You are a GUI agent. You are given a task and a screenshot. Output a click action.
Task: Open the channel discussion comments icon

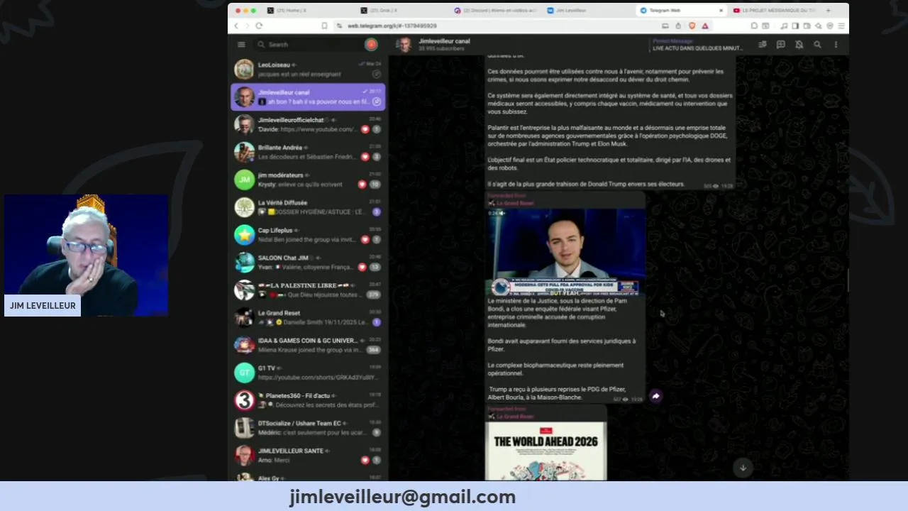pyautogui.click(x=780, y=45)
